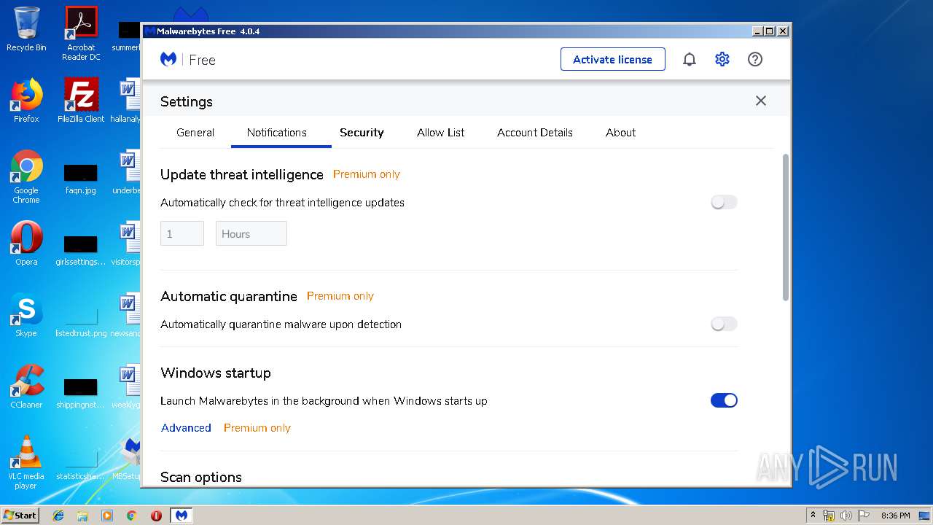Open the help question mark icon
The height and width of the screenshot is (525, 933).
755,59
